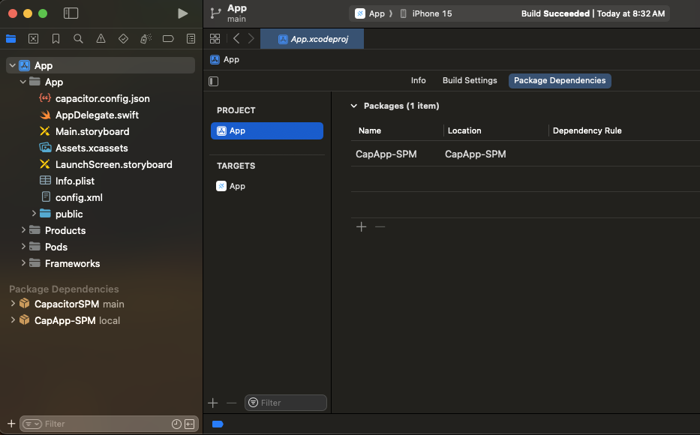This screenshot has height=435, width=700.
Task: Open the Breakpoint navigator icon
Action: [x=168, y=38]
